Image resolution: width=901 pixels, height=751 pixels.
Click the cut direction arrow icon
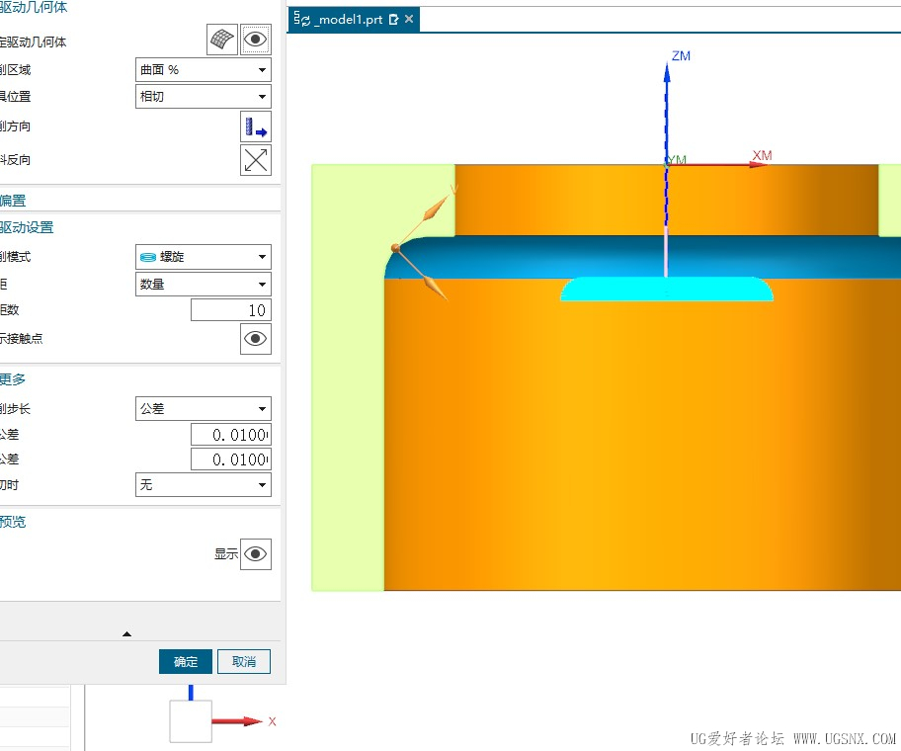(256, 126)
